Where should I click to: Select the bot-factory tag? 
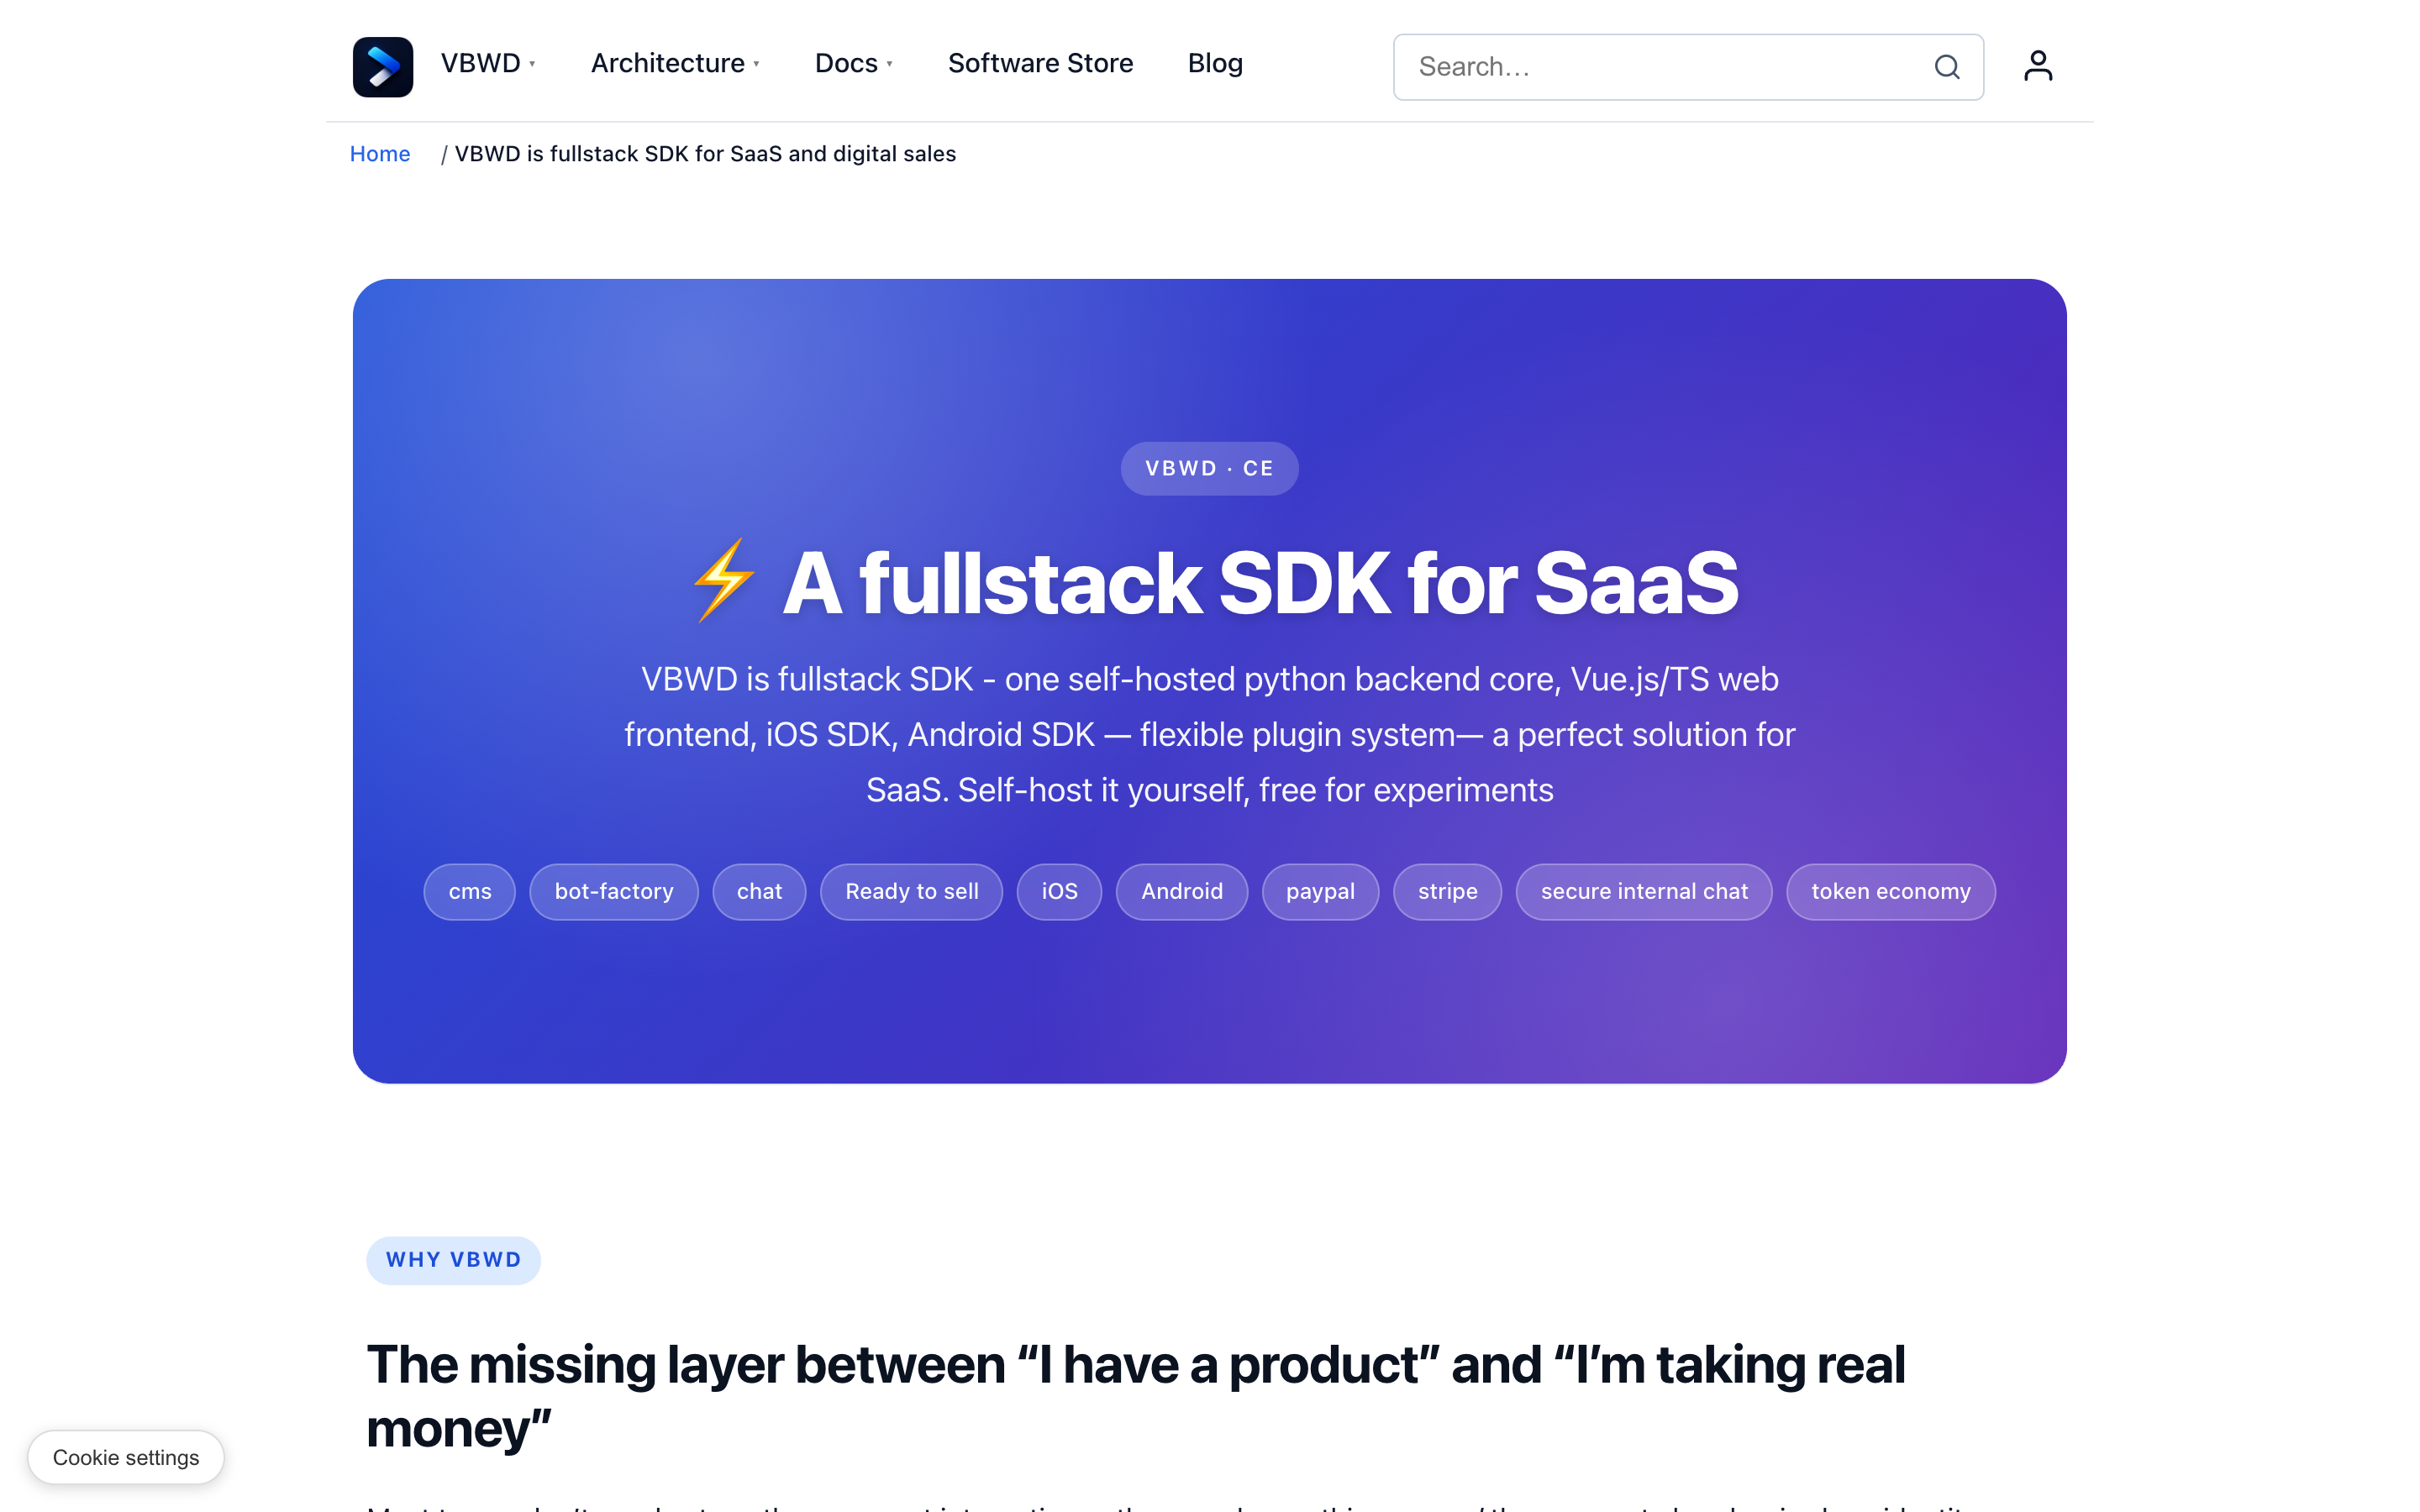tap(614, 891)
